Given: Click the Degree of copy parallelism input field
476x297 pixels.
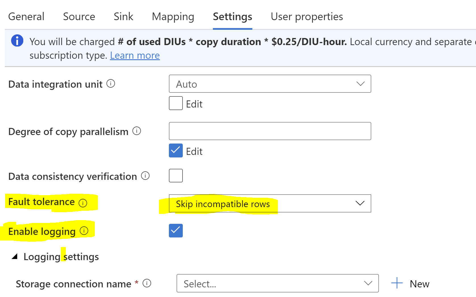Looking at the screenshot, I should click(270, 131).
